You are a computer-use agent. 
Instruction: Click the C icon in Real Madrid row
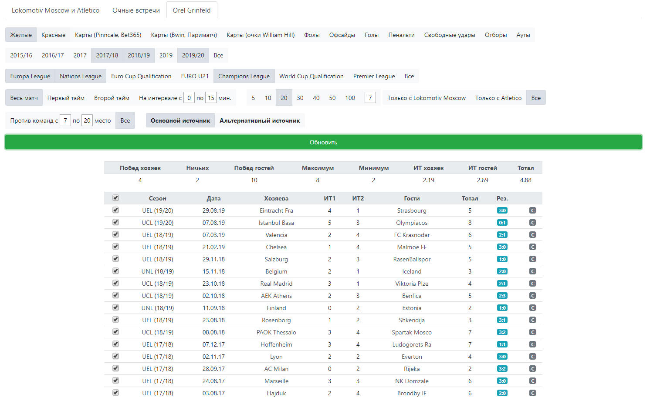pyautogui.click(x=532, y=284)
